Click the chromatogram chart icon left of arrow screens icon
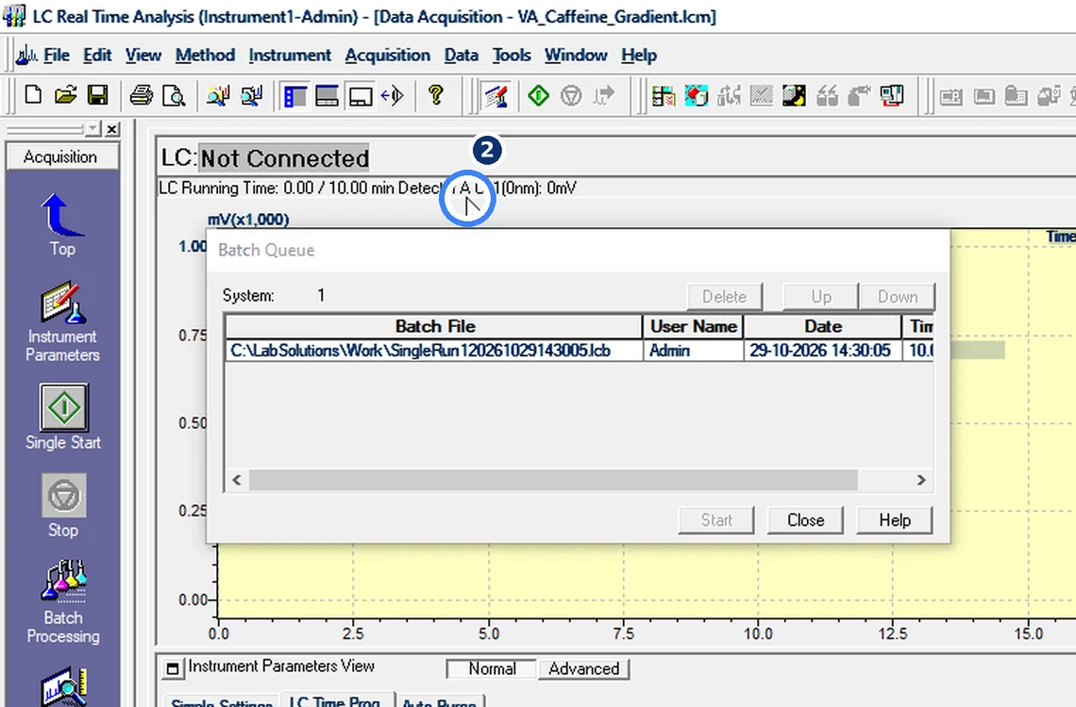This screenshot has height=707, width=1076. click(218, 96)
